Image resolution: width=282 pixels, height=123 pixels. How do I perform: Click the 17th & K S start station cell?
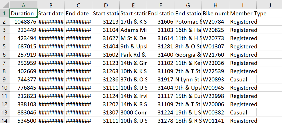133,22
